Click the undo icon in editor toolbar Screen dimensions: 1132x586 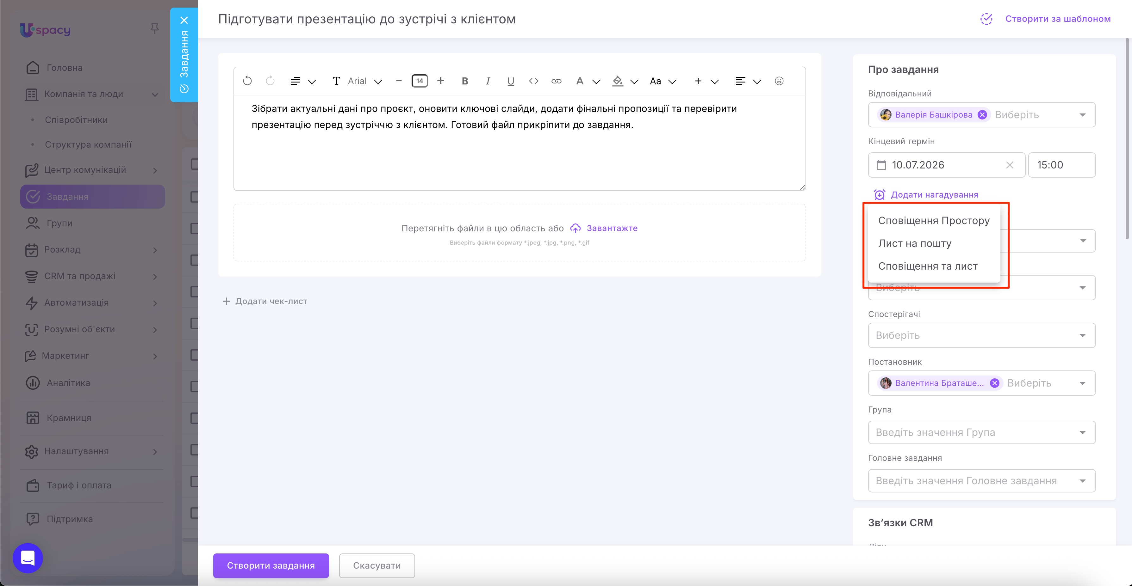click(247, 81)
